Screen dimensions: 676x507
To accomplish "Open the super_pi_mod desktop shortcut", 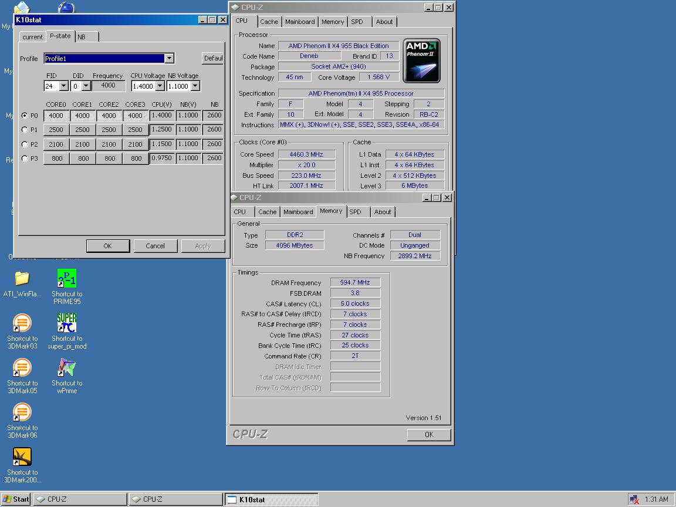I will (x=67, y=323).
